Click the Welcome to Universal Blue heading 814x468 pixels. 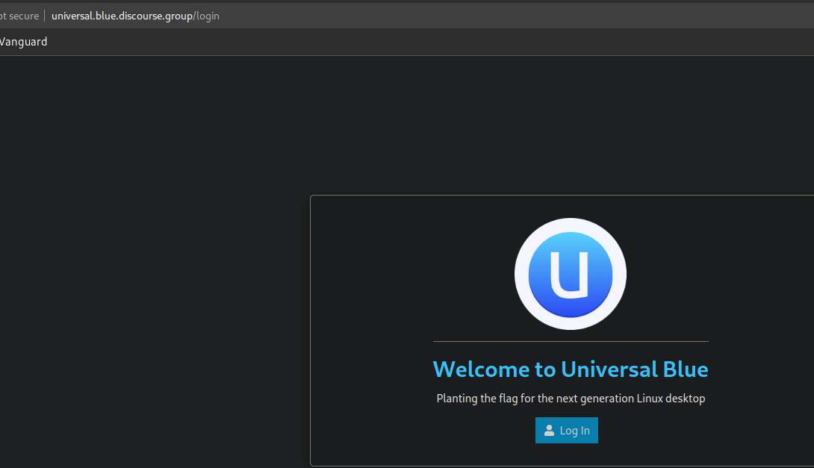571,369
